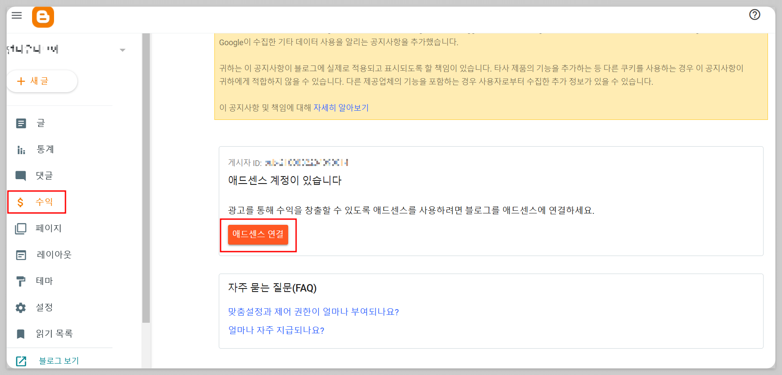Click the external link view blog icon
The image size is (782, 375).
coord(21,361)
